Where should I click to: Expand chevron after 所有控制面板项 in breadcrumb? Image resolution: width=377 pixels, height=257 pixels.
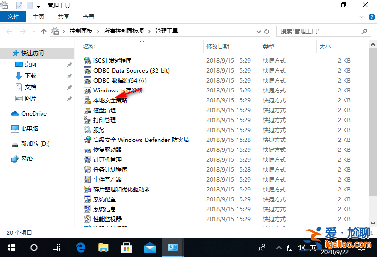click(149, 31)
